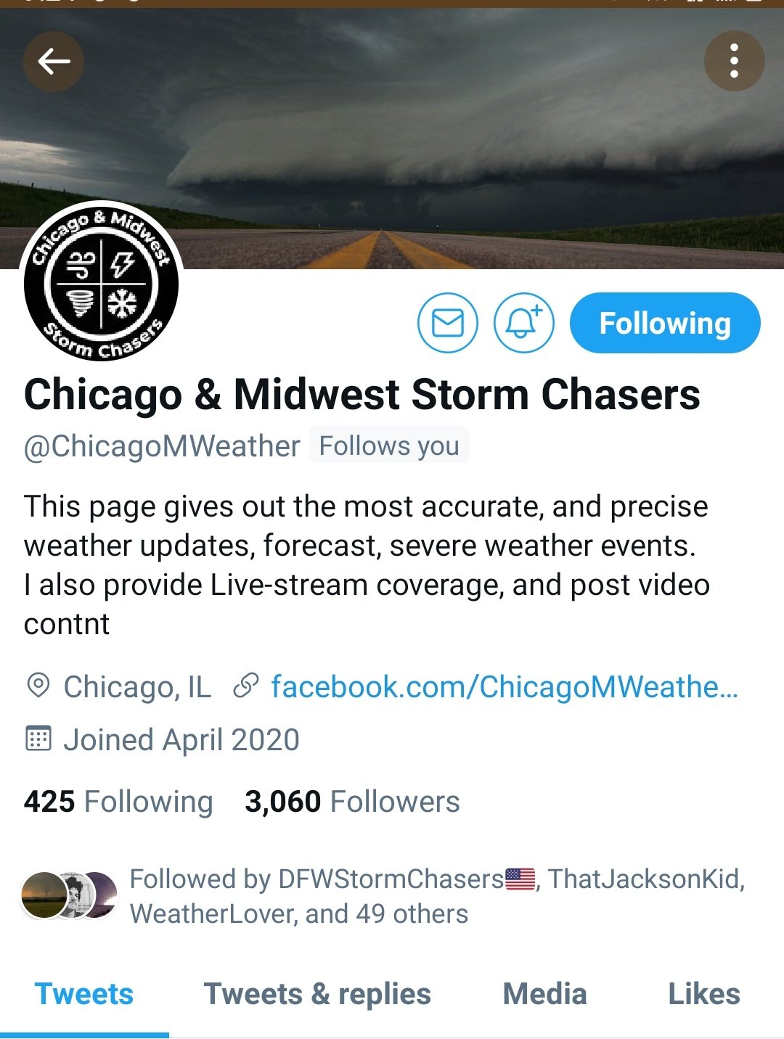The image size is (784, 1039).
Task: Tap the calendar icon by Joined April 2020
Action: click(x=38, y=739)
